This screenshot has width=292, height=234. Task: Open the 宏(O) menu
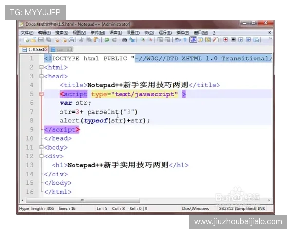point(149,33)
